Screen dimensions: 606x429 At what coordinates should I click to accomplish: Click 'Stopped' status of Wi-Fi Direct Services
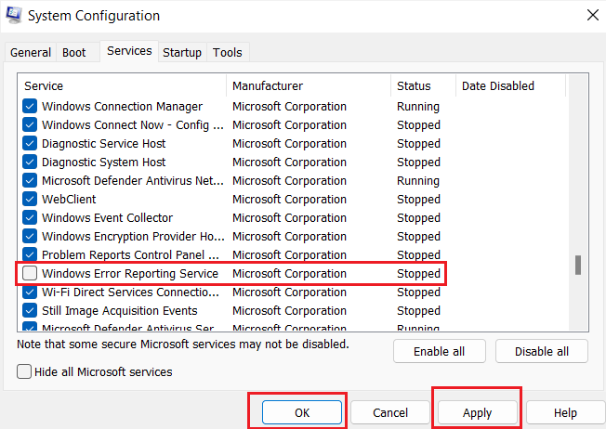click(418, 292)
